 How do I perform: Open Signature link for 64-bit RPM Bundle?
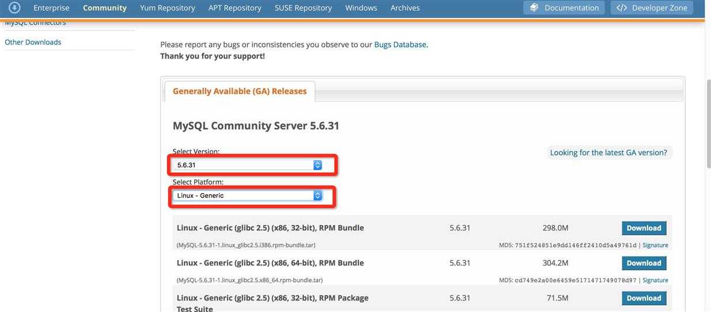[x=656, y=280]
